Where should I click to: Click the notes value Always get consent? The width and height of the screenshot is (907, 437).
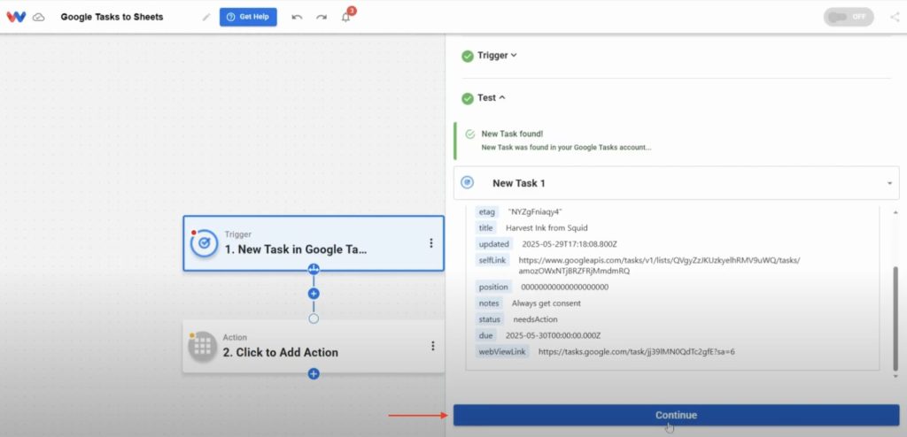[546, 303]
